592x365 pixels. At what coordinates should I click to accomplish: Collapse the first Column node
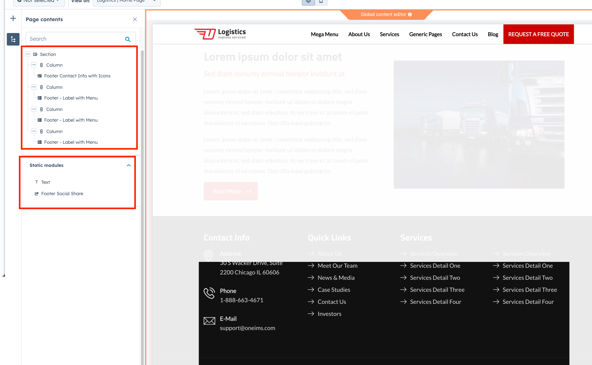pyautogui.click(x=34, y=65)
